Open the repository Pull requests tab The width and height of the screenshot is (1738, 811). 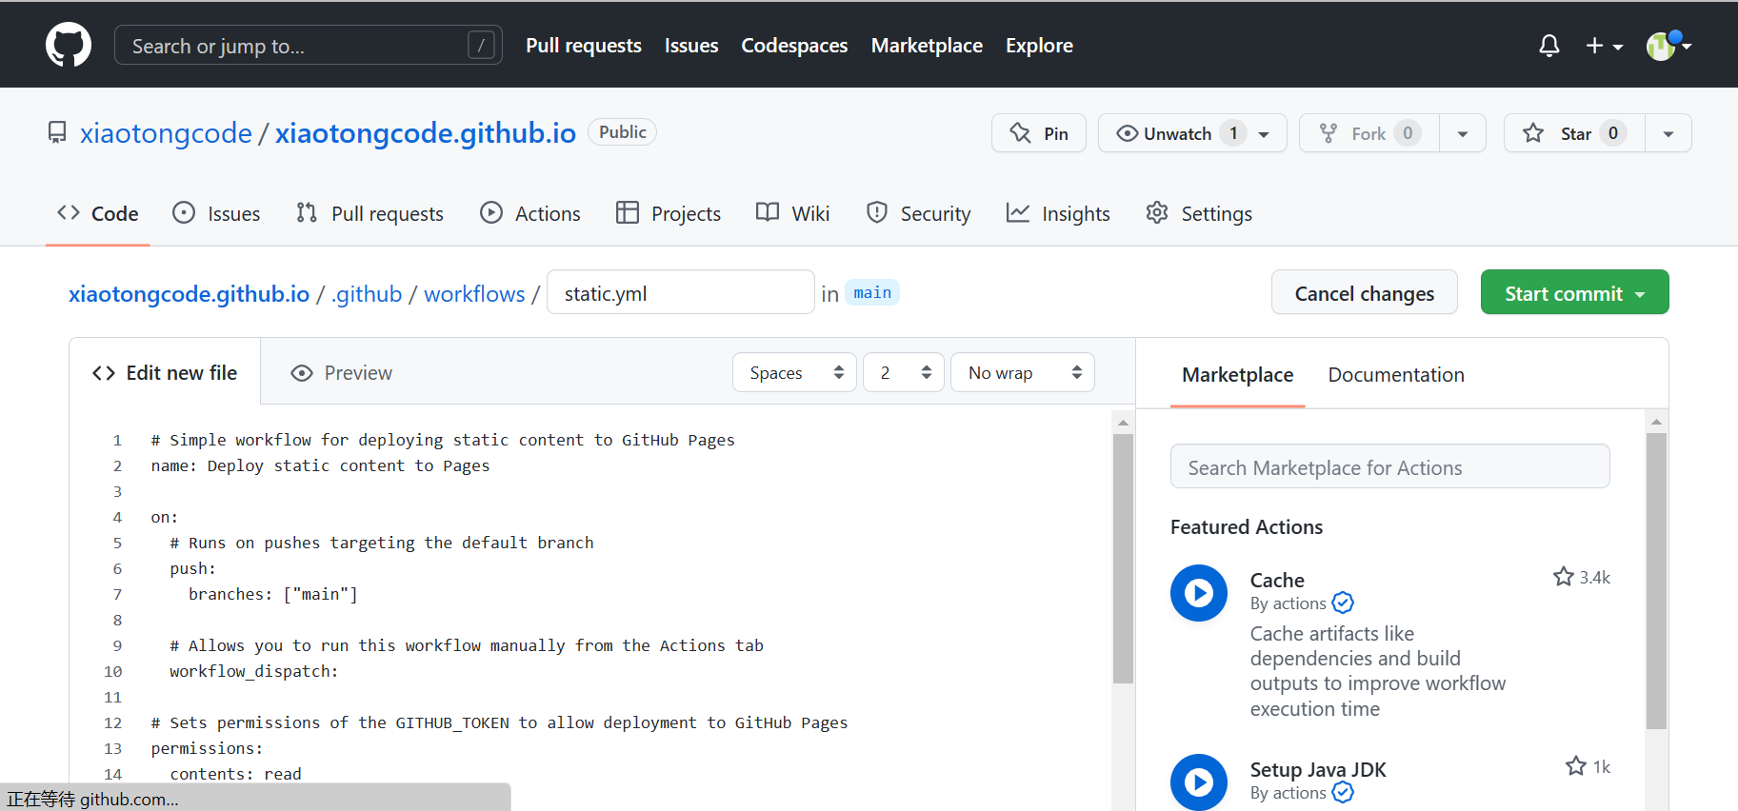point(370,213)
